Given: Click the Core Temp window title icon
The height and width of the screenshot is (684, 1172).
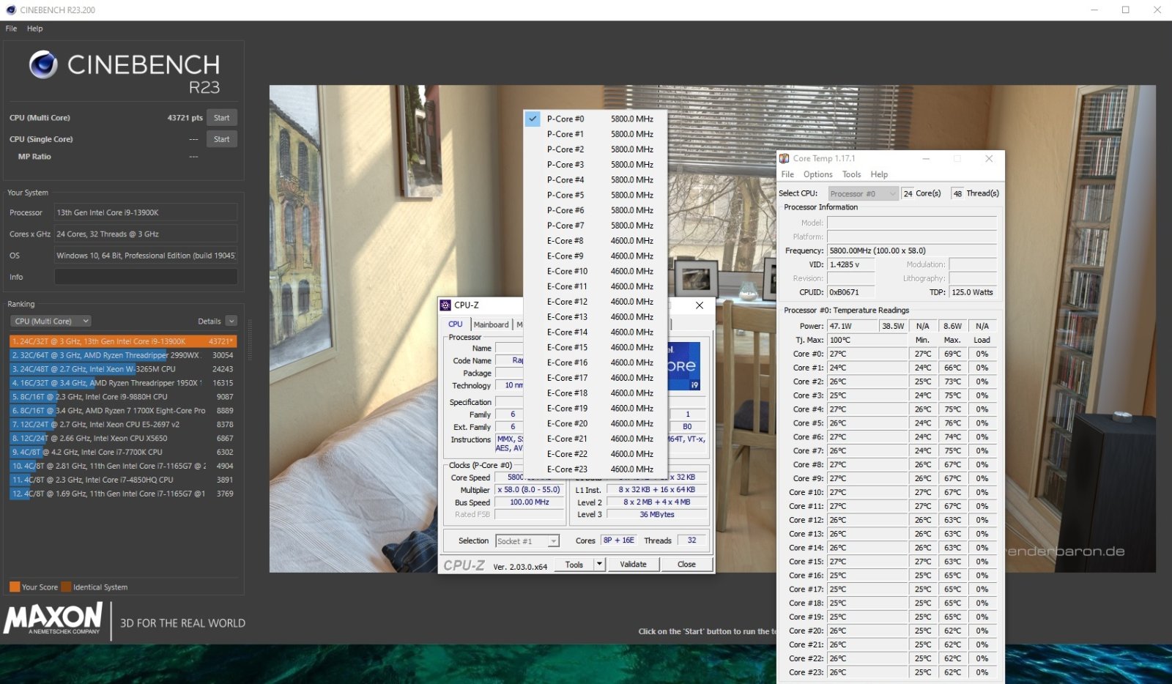Looking at the screenshot, I should pyautogui.click(x=784, y=158).
